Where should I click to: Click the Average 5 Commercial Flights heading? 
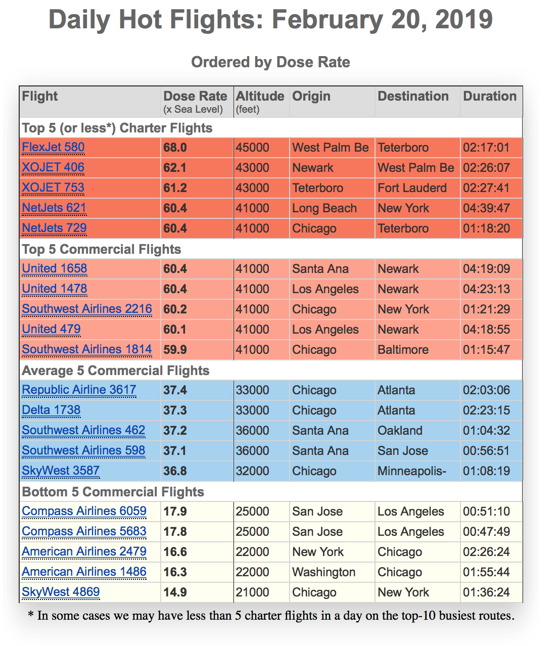(116, 371)
